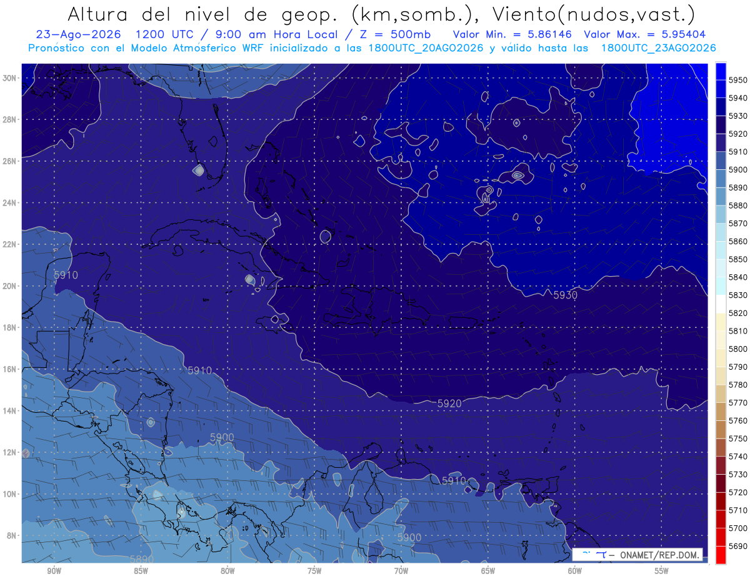The width and height of the screenshot is (750, 579).
Task: Click the 12N latitude axis label
Action: (x=10, y=452)
